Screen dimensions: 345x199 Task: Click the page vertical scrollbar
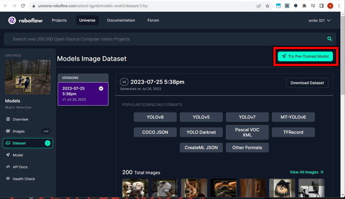tap(342, 55)
